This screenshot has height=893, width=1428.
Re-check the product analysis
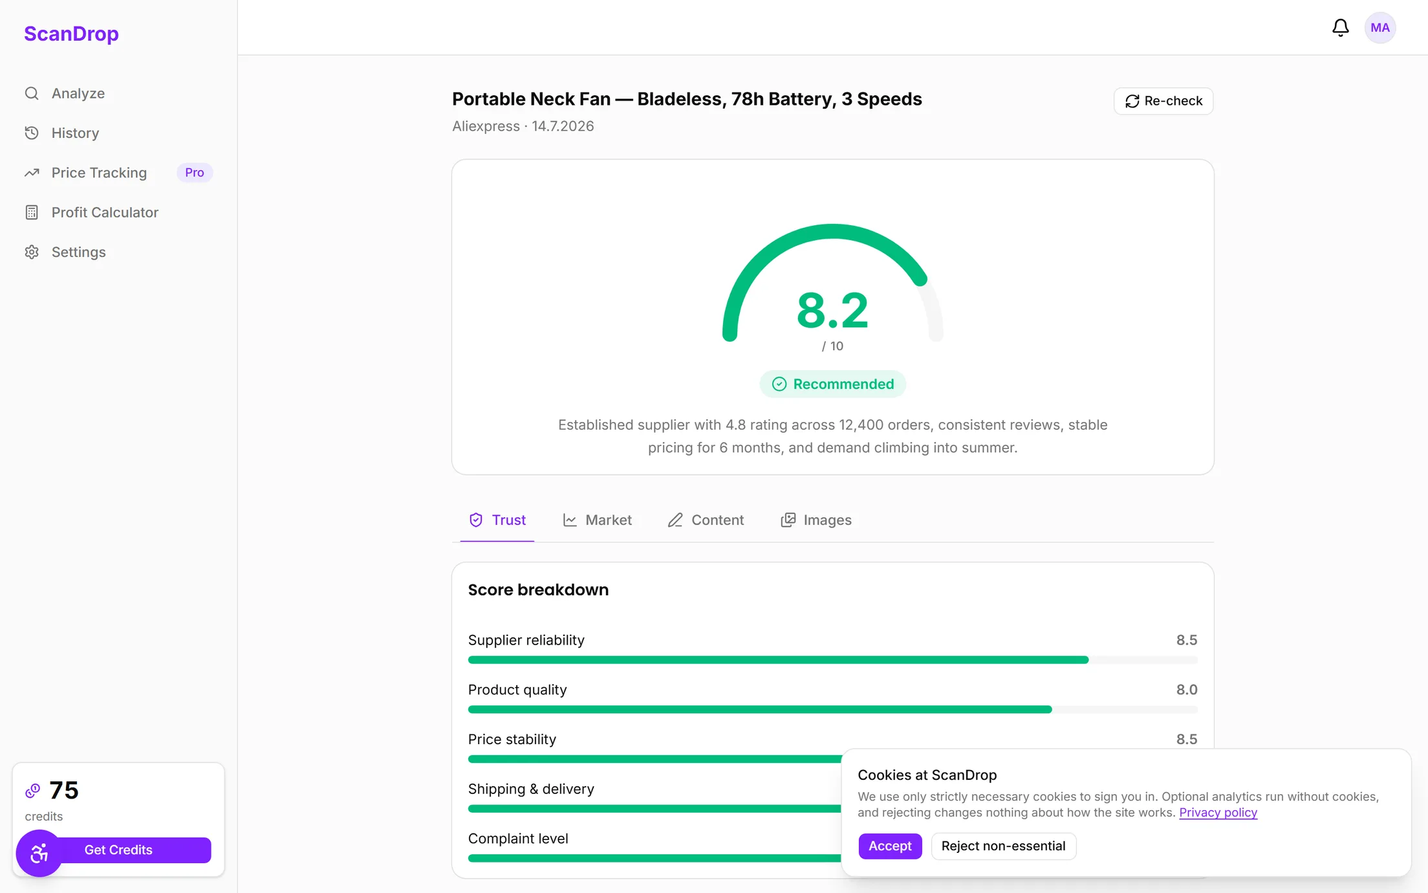coord(1163,101)
